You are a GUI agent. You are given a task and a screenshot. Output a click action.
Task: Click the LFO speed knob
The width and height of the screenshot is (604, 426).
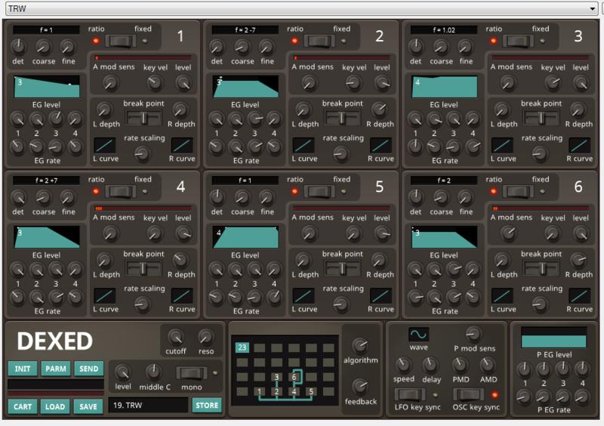[x=403, y=364]
